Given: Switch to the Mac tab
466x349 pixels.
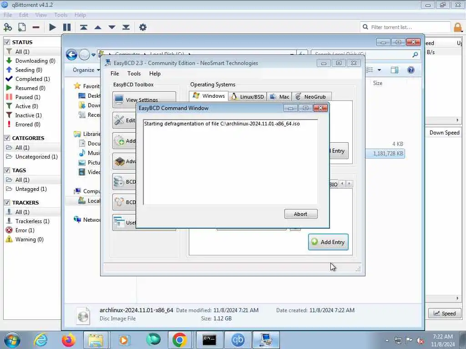Looking at the screenshot, I should pyautogui.click(x=280, y=97).
